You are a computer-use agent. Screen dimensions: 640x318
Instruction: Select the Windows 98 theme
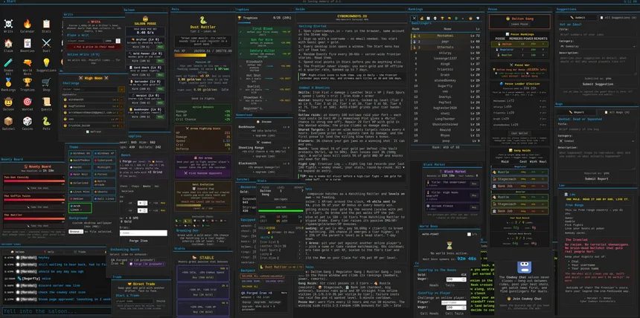tap(80, 153)
